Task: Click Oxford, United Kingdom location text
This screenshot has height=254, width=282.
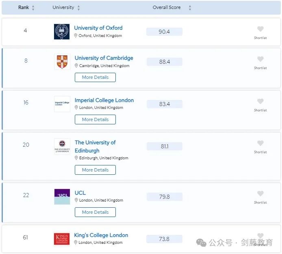Action: pos(100,36)
